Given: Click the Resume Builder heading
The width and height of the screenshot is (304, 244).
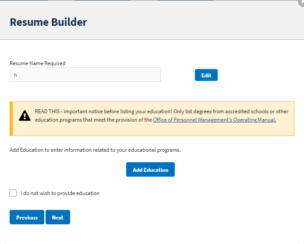Looking at the screenshot, I should [48, 22].
